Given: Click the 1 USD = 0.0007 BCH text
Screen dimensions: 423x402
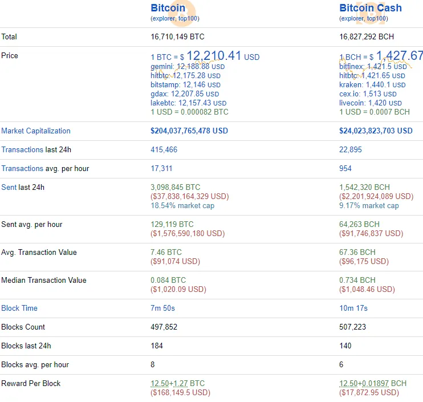Looking at the screenshot, I should point(375,112).
